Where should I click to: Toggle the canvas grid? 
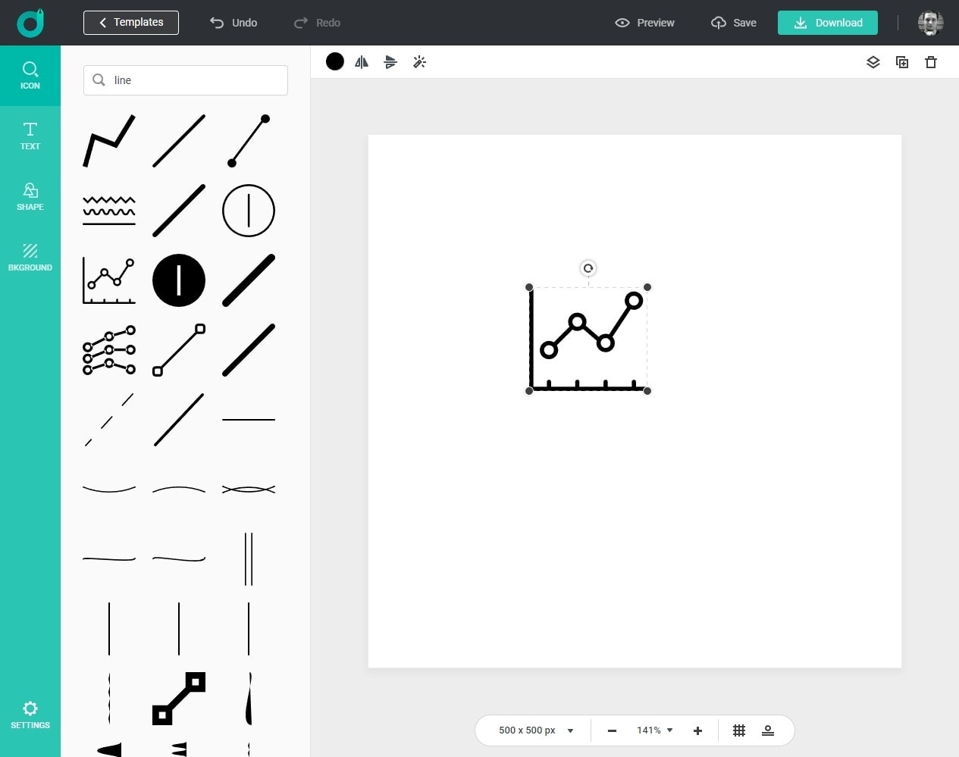[739, 730]
